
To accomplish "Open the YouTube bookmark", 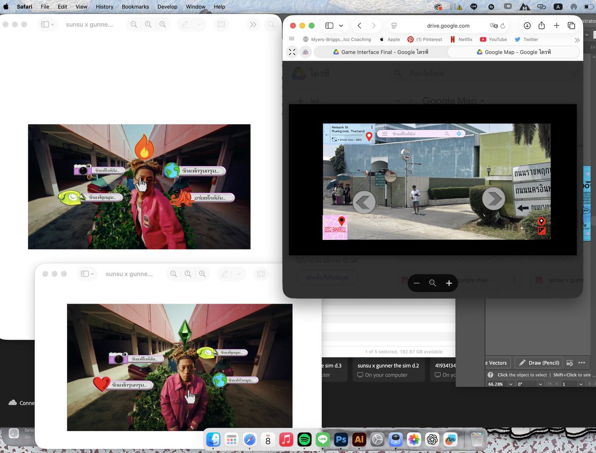I will pos(493,39).
